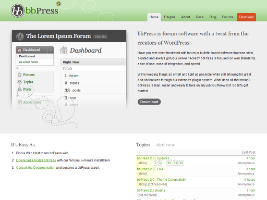Open the About page
This screenshot has height=200, width=267.
coord(186,17)
